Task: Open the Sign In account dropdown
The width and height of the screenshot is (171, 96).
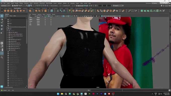Action: 118,6
